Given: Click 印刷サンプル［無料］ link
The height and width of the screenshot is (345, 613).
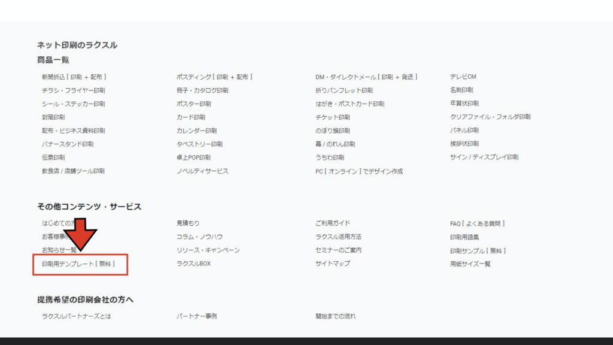Looking at the screenshot, I should pyautogui.click(x=478, y=251).
